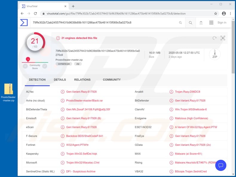This screenshot has width=236, height=177.
Task: Click ClamAV alert icon
Action: point(171,109)
